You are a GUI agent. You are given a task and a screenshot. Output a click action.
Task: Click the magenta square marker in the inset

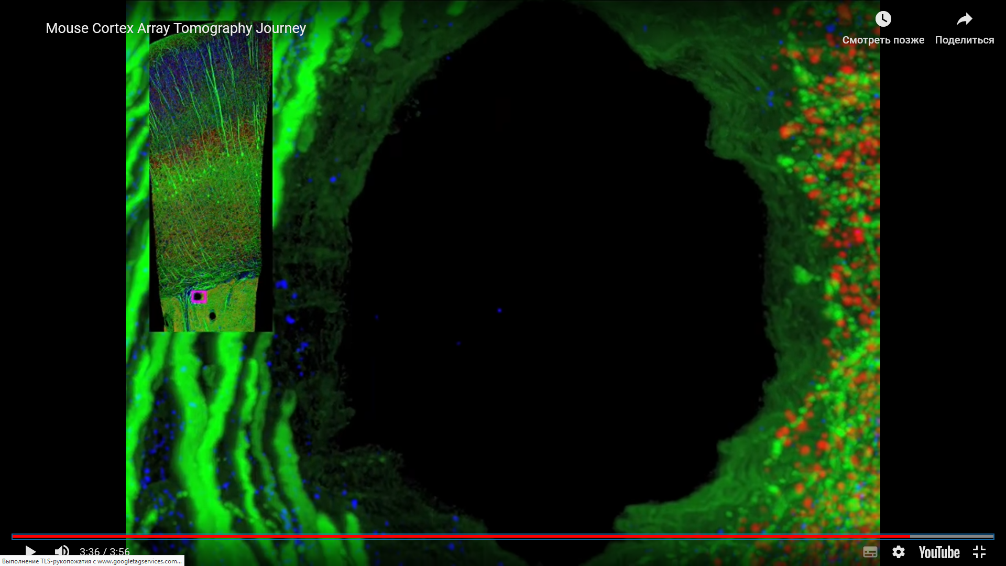[199, 297]
